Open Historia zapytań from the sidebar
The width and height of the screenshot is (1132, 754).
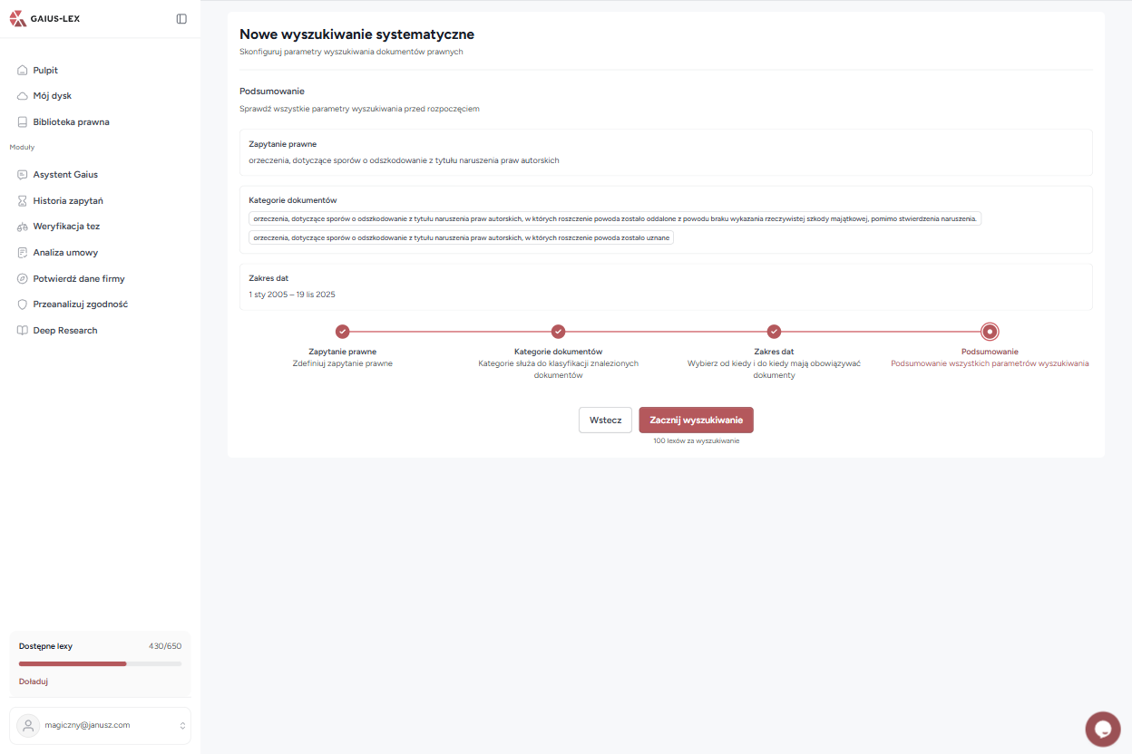coord(66,200)
